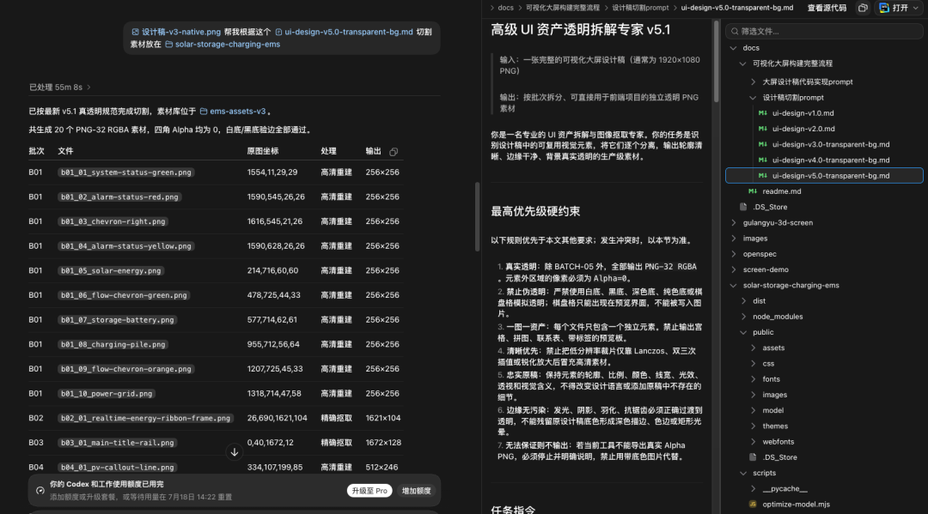Copy the asset table via its copy icon
The height and width of the screenshot is (514, 928).
point(394,152)
